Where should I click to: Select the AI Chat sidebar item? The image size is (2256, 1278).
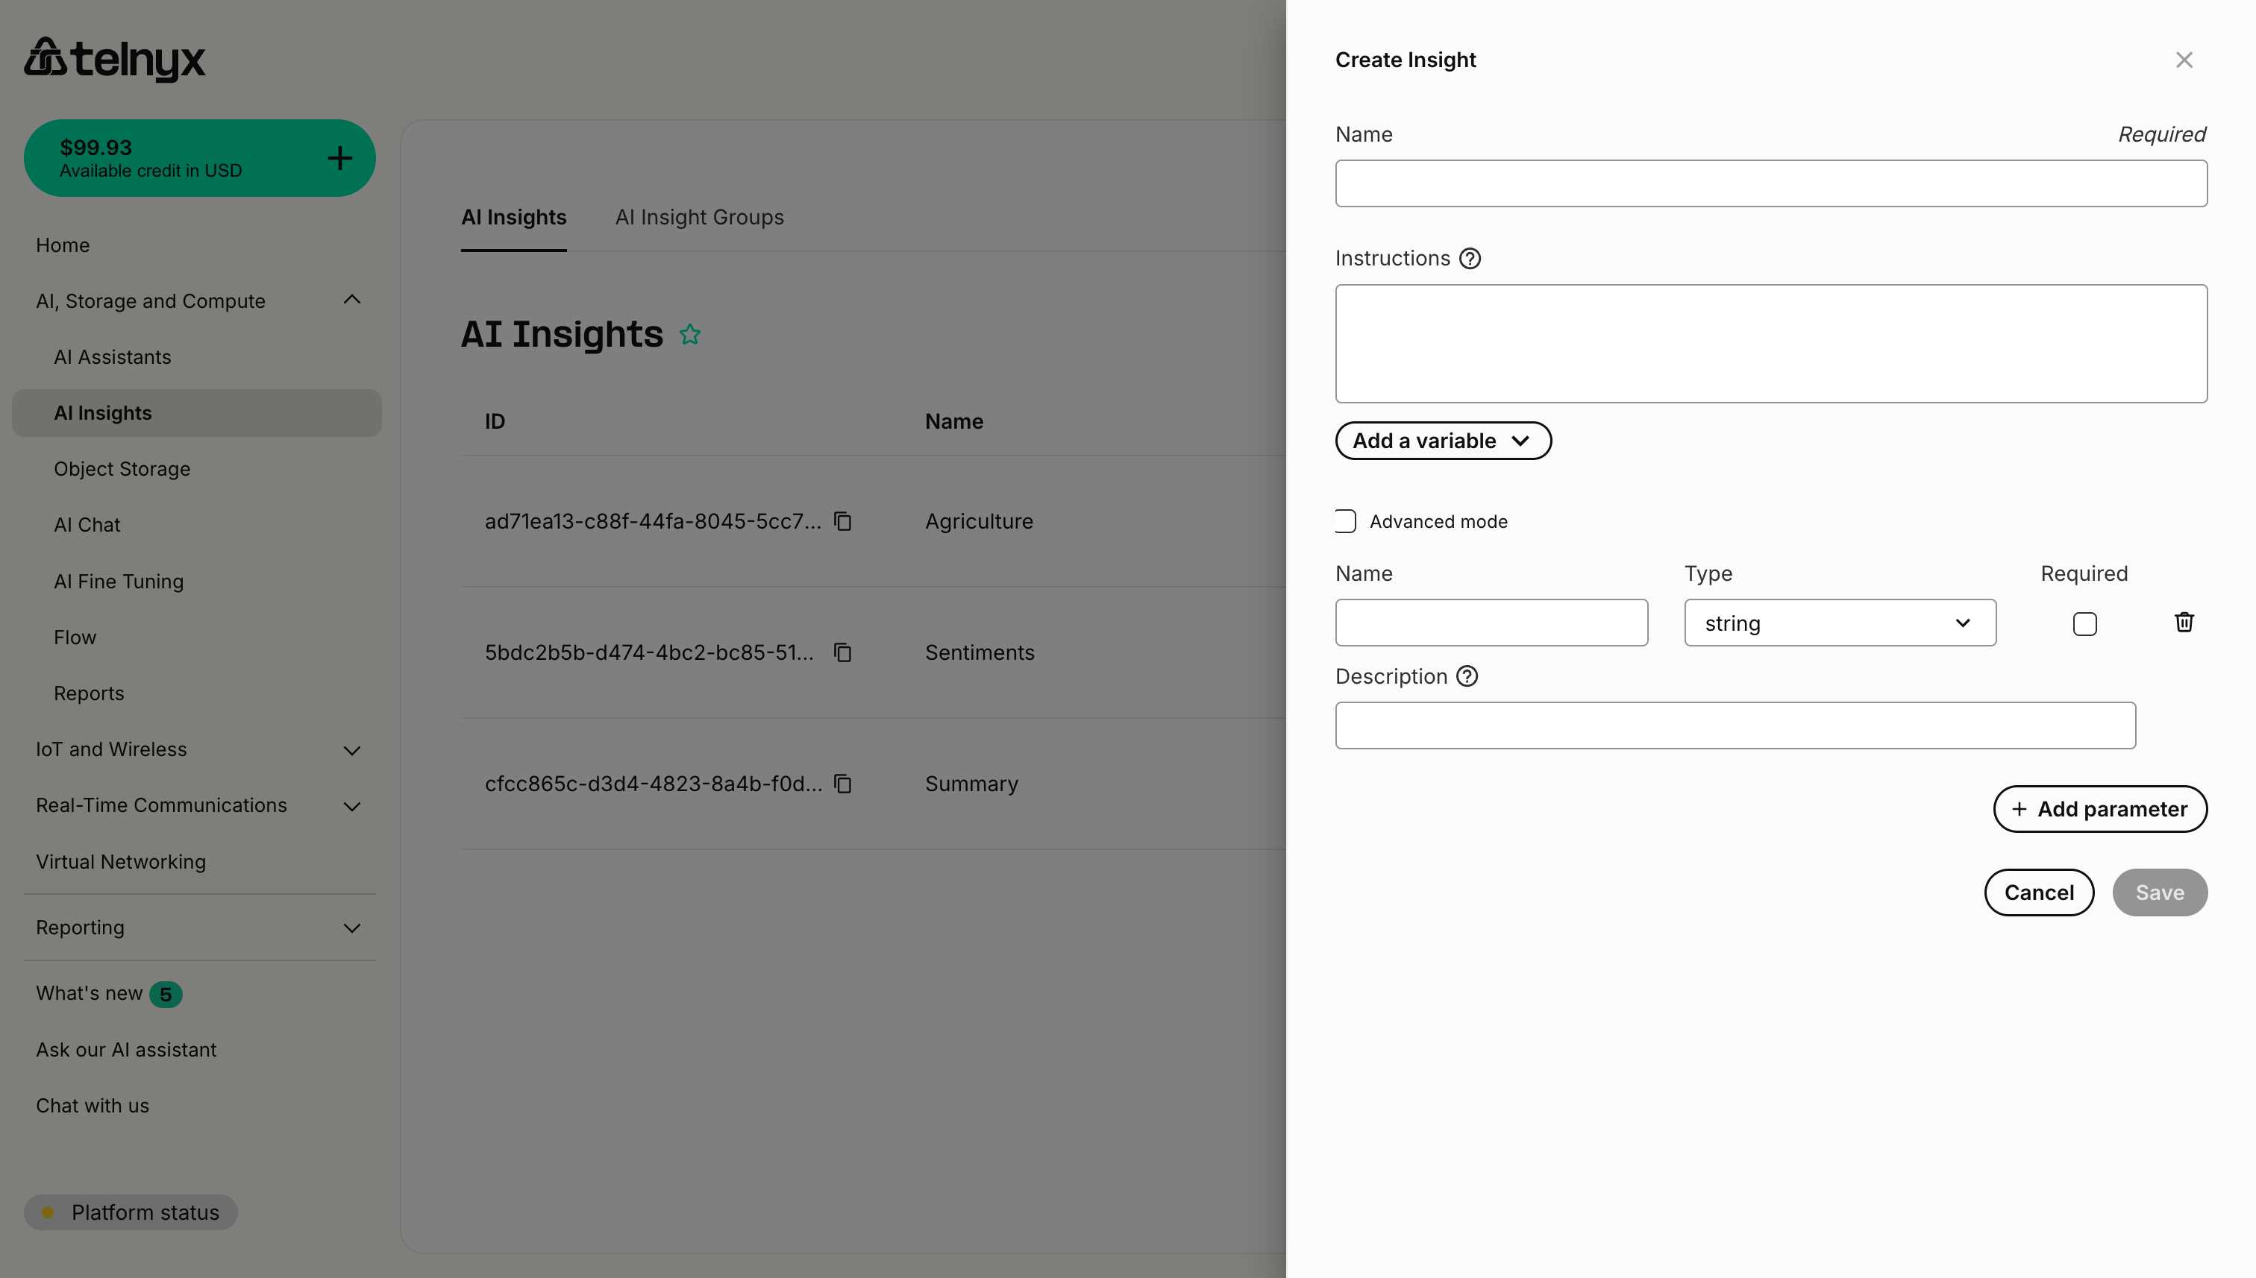86,524
